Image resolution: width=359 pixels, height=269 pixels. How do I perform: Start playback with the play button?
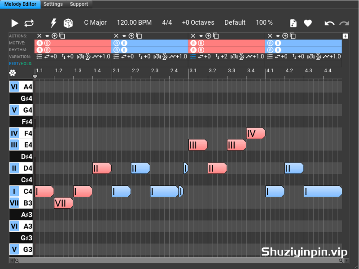(x=15, y=23)
